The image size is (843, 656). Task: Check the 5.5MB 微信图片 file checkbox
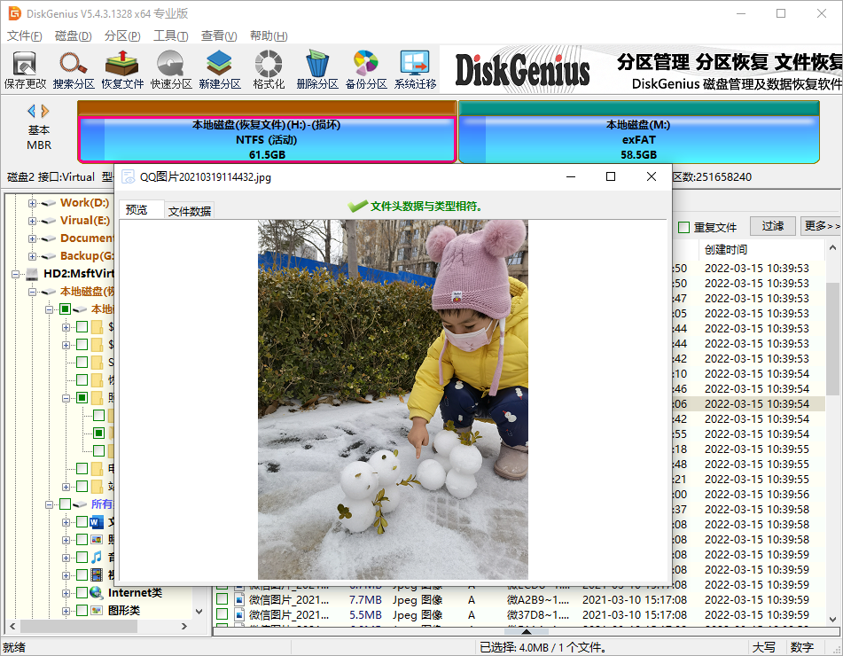pyautogui.click(x=222, y=614)
